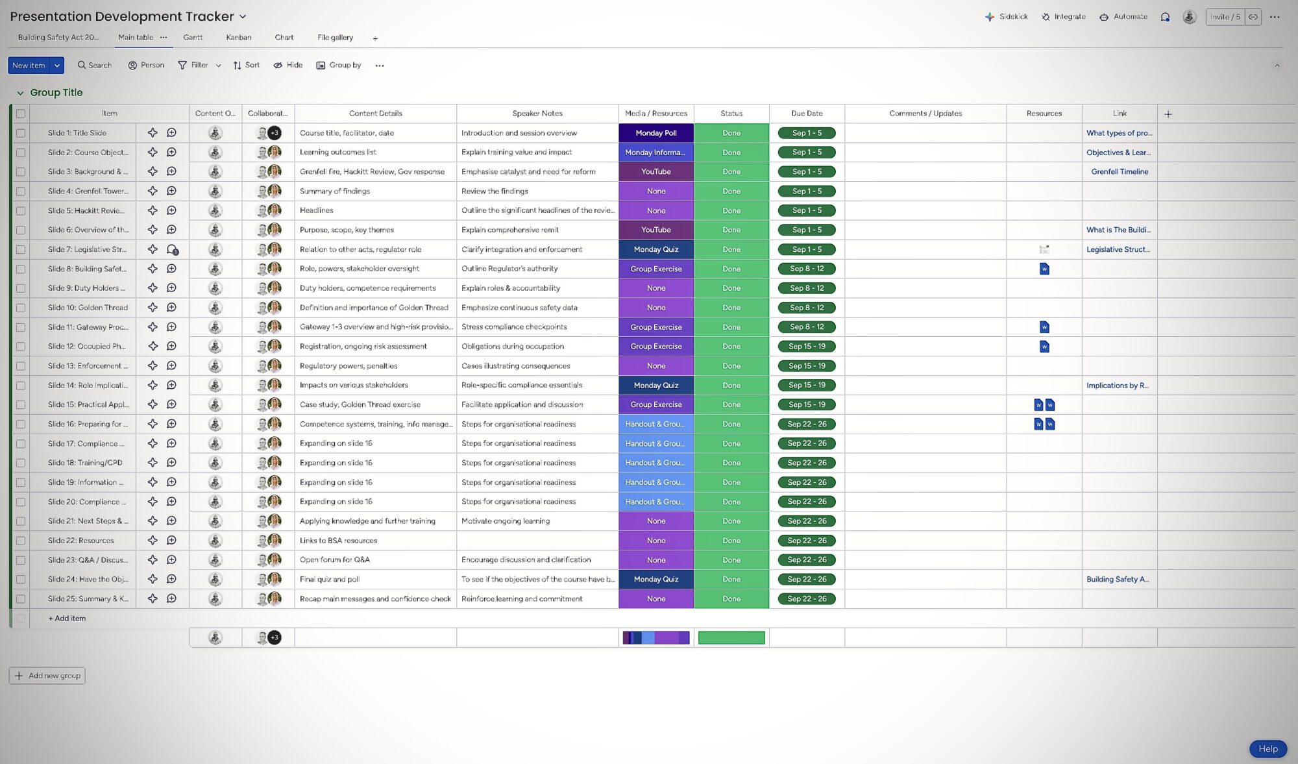Open the New item dropdown arrow
1298x764 pixels.
pyautogui.click(x=57, y=66)
